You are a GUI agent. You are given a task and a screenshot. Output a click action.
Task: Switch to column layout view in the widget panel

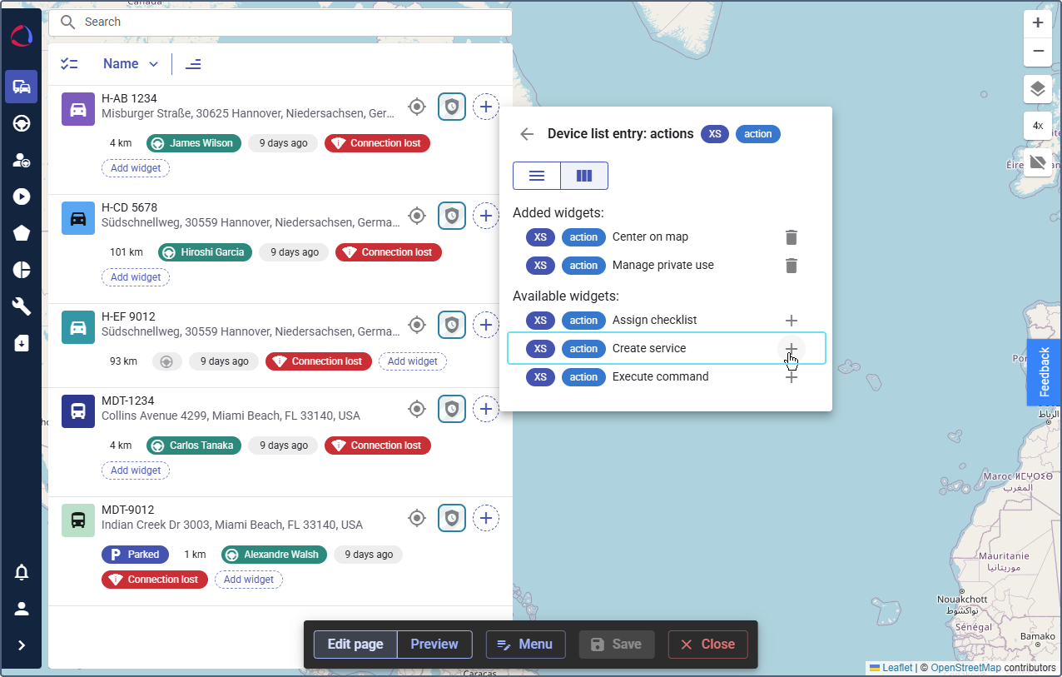click(584, 176)
